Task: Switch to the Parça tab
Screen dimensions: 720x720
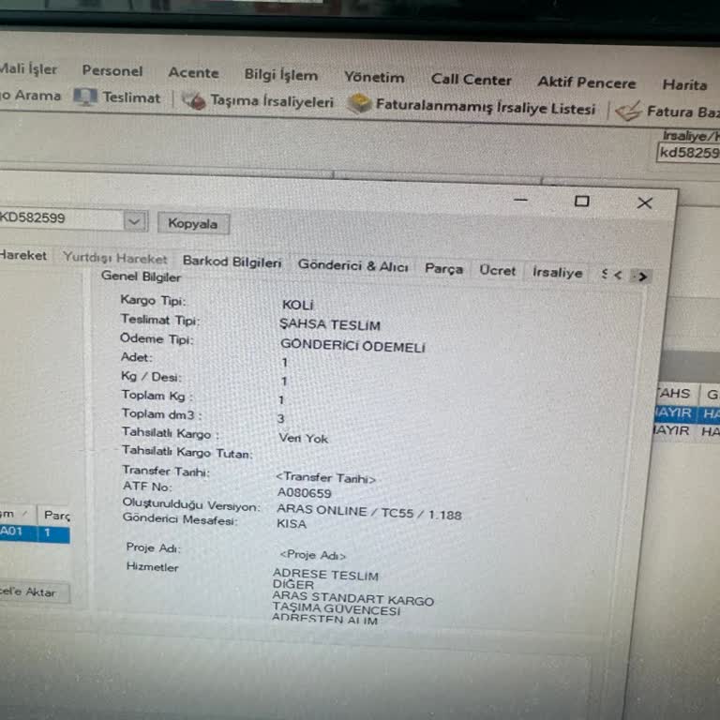Action: coord(444,269)
